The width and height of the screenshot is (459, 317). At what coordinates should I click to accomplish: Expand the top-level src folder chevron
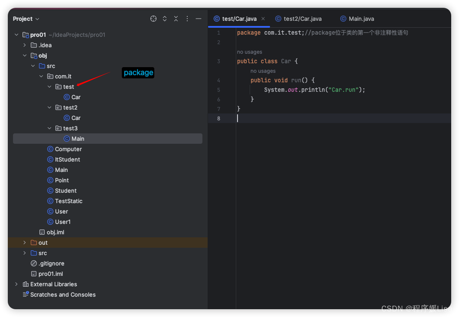(x=25, y=253)
